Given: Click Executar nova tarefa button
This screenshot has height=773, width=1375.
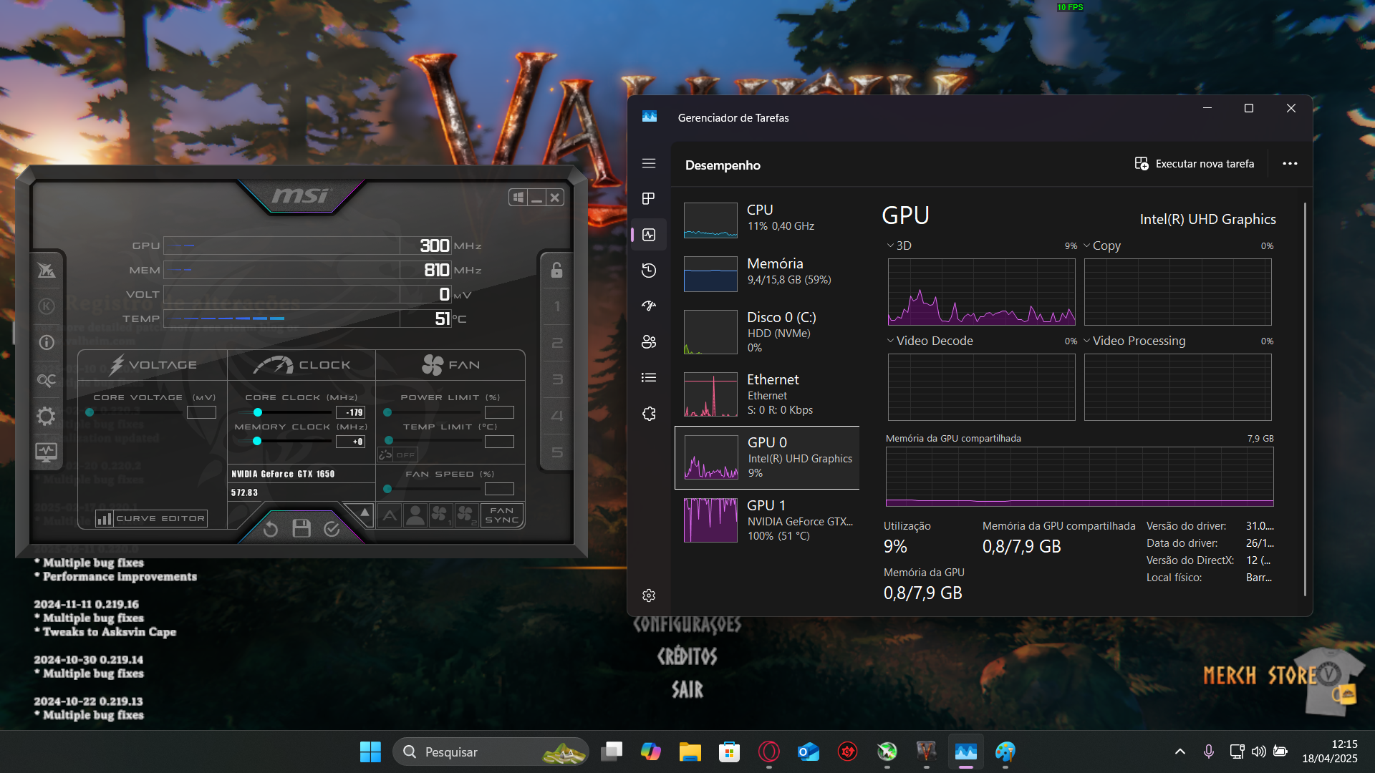Looking at the screenshot, I should coord(1195,164).
